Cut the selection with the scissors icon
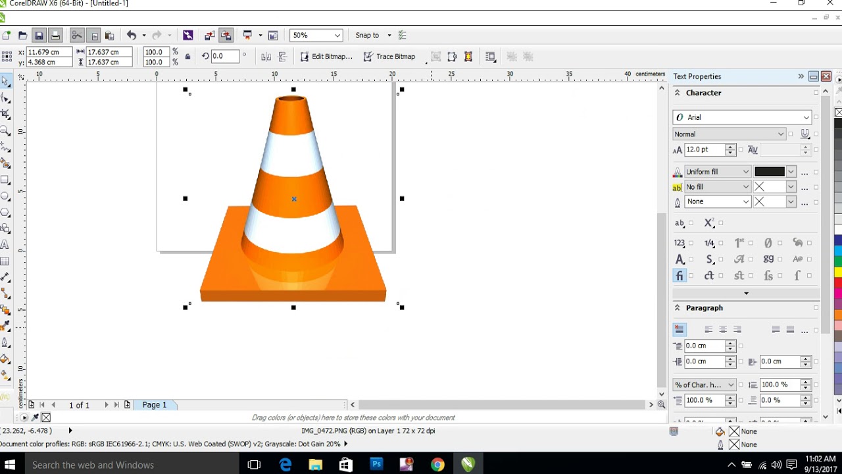 (77, 36)
